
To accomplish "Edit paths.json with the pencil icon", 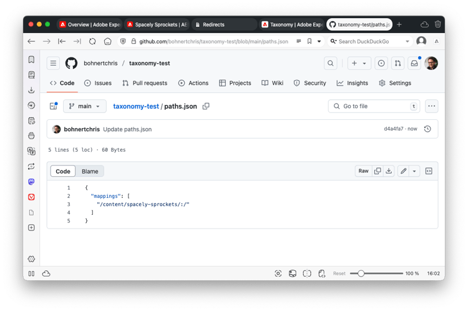I will coord(403,171).
